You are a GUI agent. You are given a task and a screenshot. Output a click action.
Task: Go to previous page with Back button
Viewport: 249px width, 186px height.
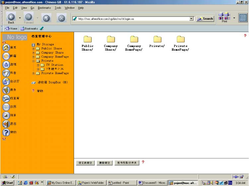11,18
